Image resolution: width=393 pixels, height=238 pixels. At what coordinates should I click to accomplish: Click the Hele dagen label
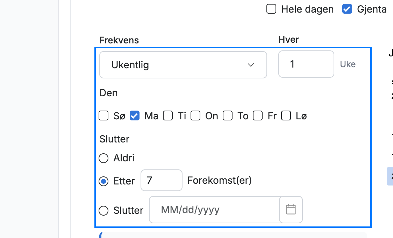(307, 9)
